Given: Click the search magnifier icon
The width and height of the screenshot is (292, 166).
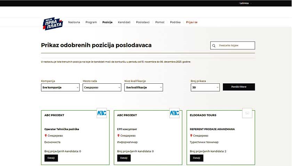Looking at the screenshot, I should (214, 46).
